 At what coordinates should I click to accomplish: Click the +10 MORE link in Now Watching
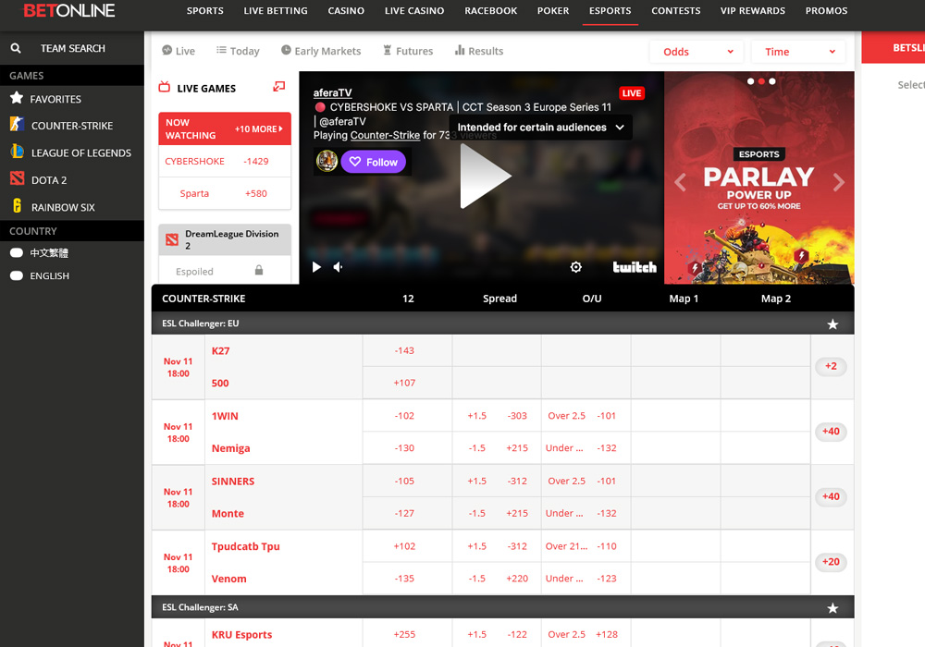click(x=258, y=128)
